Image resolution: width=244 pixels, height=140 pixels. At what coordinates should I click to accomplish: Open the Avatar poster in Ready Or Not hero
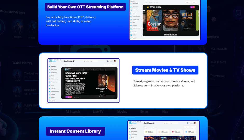coord(103,81)
